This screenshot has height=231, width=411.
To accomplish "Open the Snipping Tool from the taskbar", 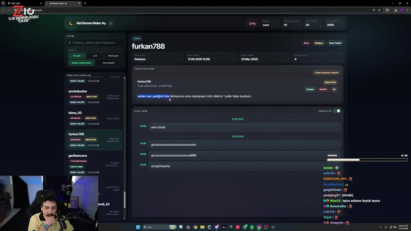I will tap(181, 227).
